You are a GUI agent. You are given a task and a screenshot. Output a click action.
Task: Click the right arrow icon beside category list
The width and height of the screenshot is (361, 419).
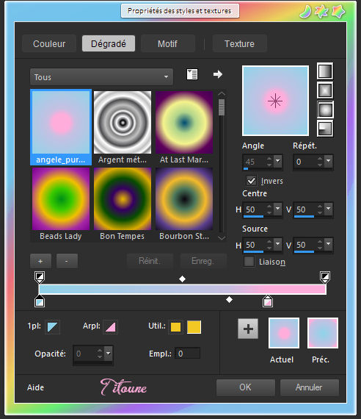218,74
